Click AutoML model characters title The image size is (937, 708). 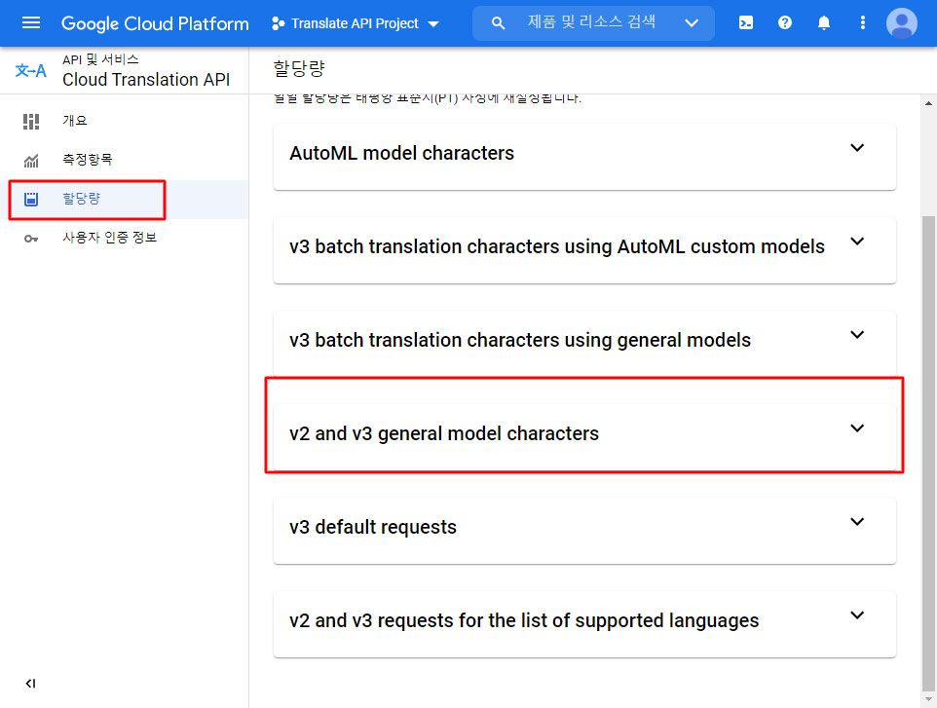(401, 153)
